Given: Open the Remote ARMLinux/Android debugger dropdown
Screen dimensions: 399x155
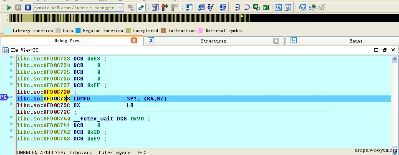Looking at the screenshot, I should (121, 7).
